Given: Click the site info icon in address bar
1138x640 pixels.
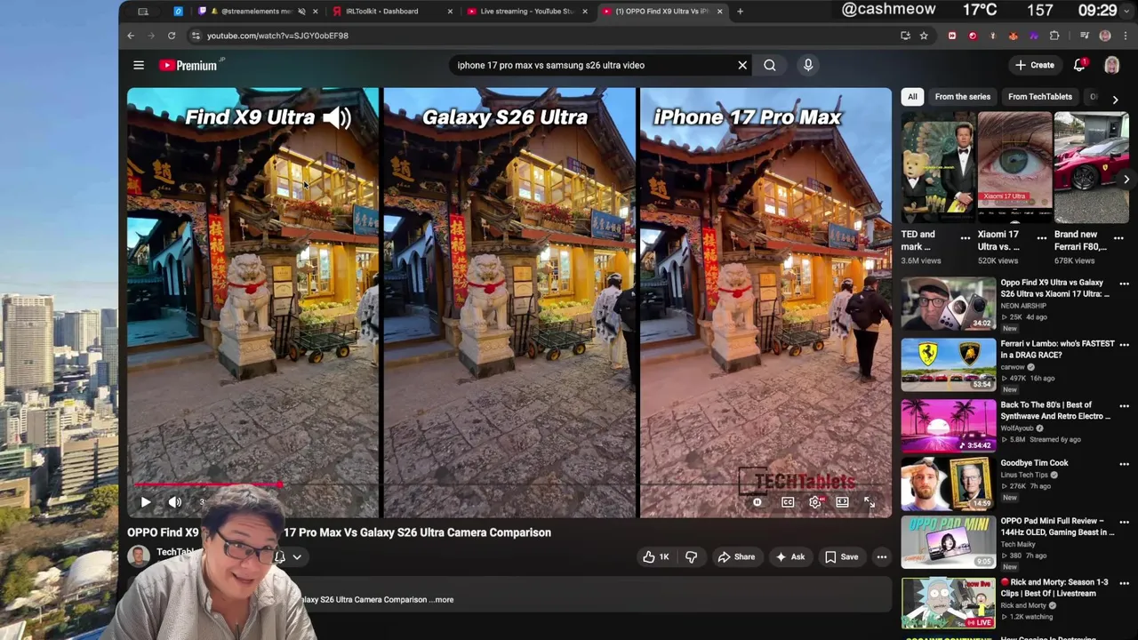Looking at the screenshot, I should coord(196,36).
